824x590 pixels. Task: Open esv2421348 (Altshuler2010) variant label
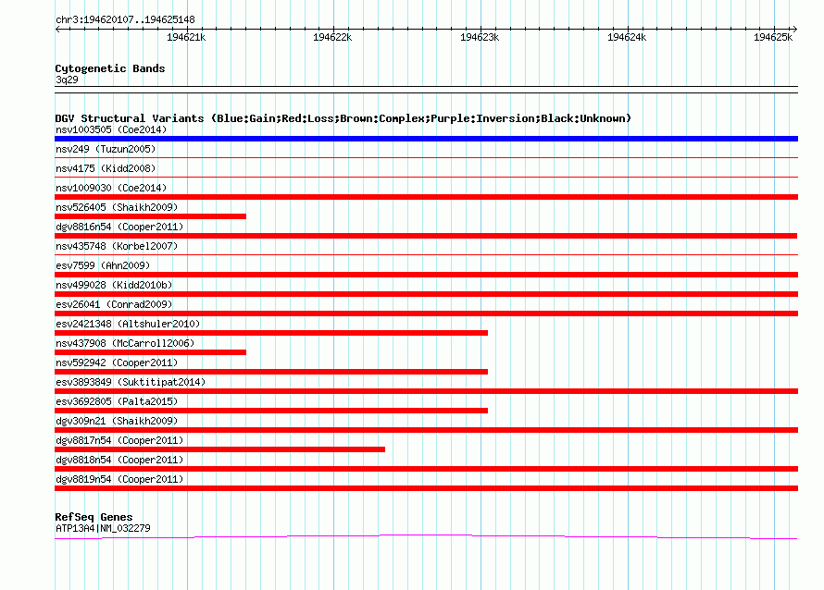pos(128,324)
